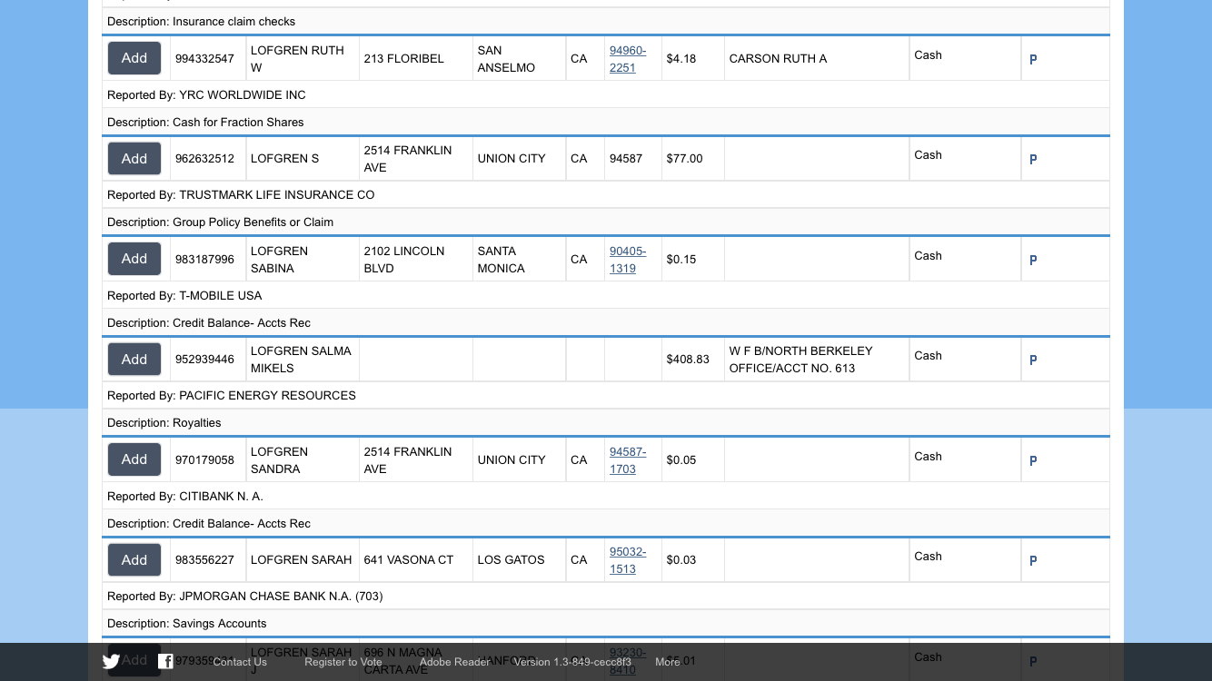Select city LOS GATOS
The width and height of the screenshot is (1212, 681).
coord(511,560)
